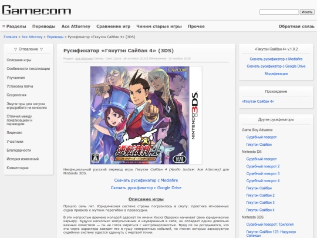The height and width of the screenshot is (238, 317).
Task: Open Гякутэн Сайбан 3 link
Action: coord(261,203)
